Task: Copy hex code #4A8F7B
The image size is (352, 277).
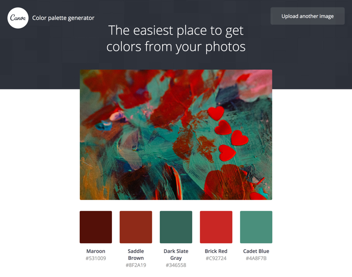Action: [x=256, y=258]
